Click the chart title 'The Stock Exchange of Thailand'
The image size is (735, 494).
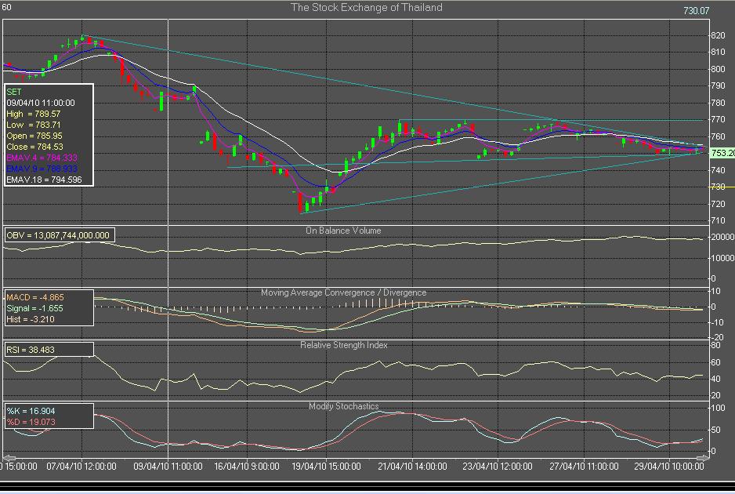pyautogui.click(x=366, y=8)
